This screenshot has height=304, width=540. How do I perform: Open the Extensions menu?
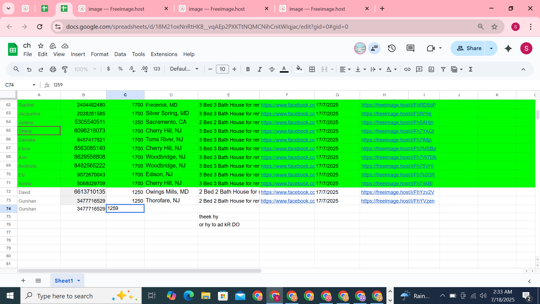click(164, 54)
